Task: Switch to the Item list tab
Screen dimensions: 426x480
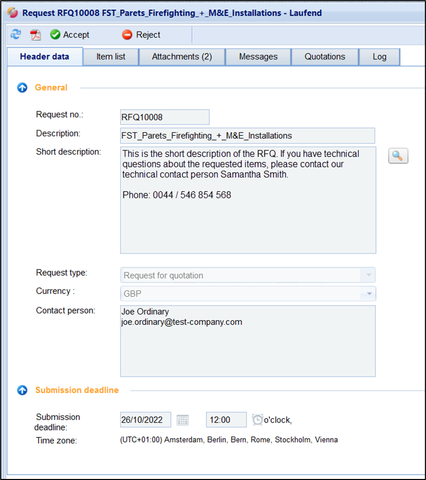Action: pos(111,57)
